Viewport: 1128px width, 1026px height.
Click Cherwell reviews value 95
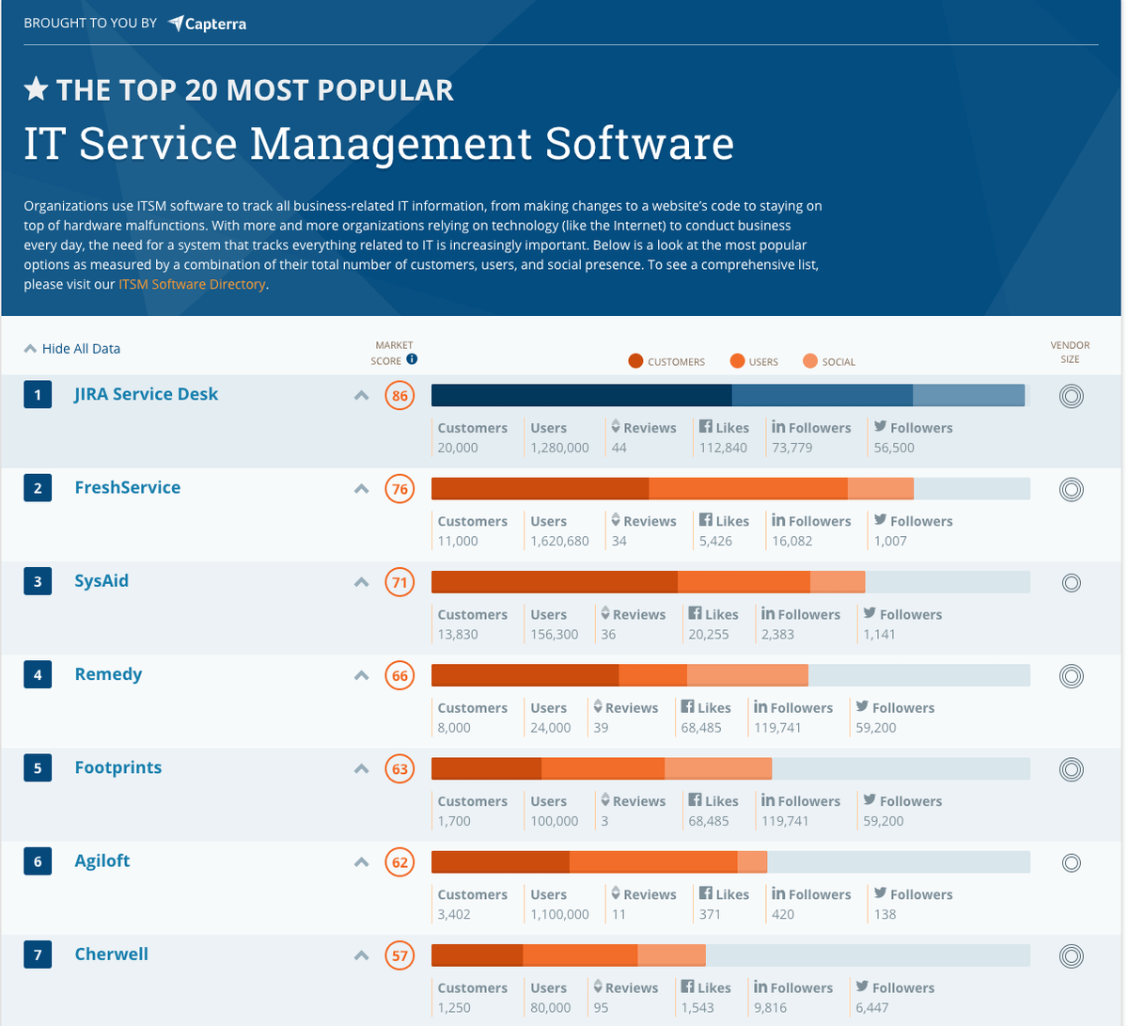pyautogui.click(x=602, y=1007)
